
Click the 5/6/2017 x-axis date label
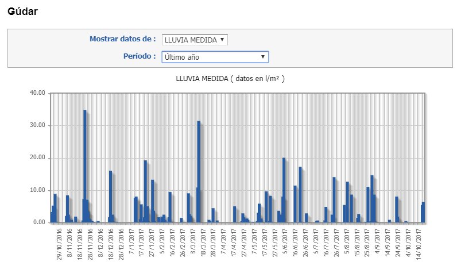pos(285,241)
